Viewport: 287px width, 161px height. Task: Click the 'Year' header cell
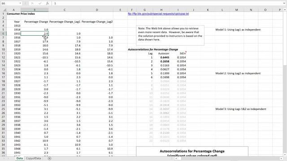pos(17,22)
